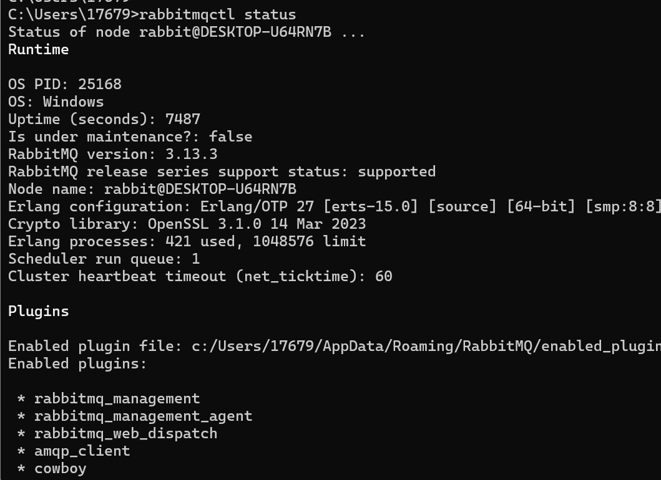Click the rabbitmq_management plugin entry

pos(117,399)
